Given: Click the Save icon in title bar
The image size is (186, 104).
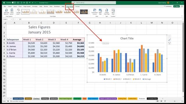Looking at the screenshot, I should coord(18,3).
